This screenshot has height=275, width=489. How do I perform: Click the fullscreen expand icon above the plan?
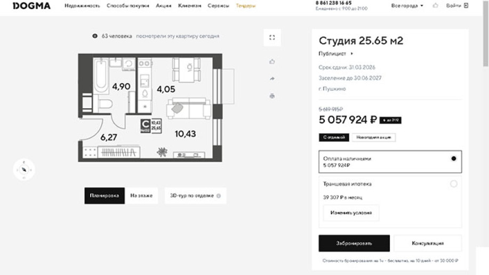click(272, 37)
